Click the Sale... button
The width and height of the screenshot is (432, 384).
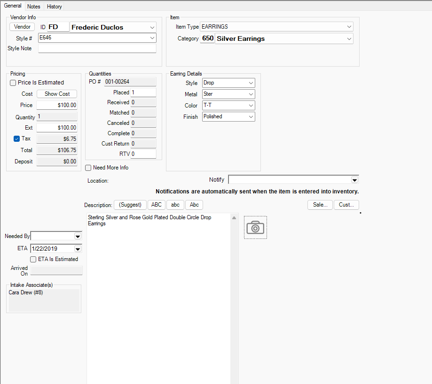[320, 205]
